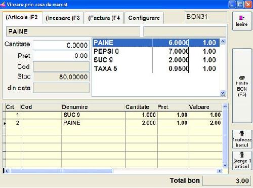
Task: Select receipt row 1 SUC 9
Action: 112,115
